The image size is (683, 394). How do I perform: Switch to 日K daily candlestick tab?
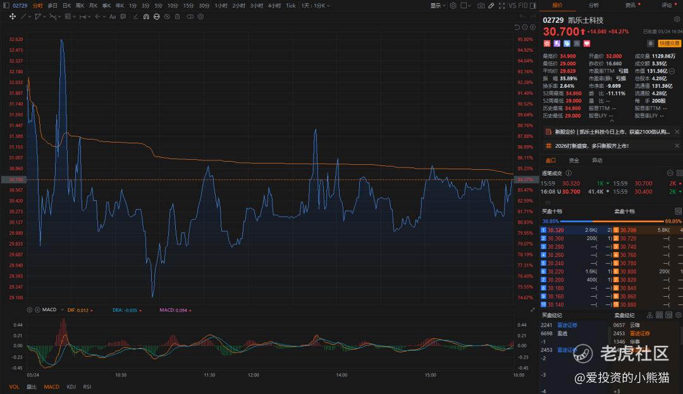click(66, 6)
